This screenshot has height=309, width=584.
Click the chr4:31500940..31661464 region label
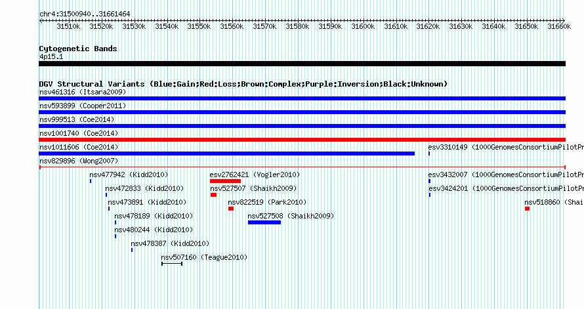pyautogui.click(x=85, y=14)
